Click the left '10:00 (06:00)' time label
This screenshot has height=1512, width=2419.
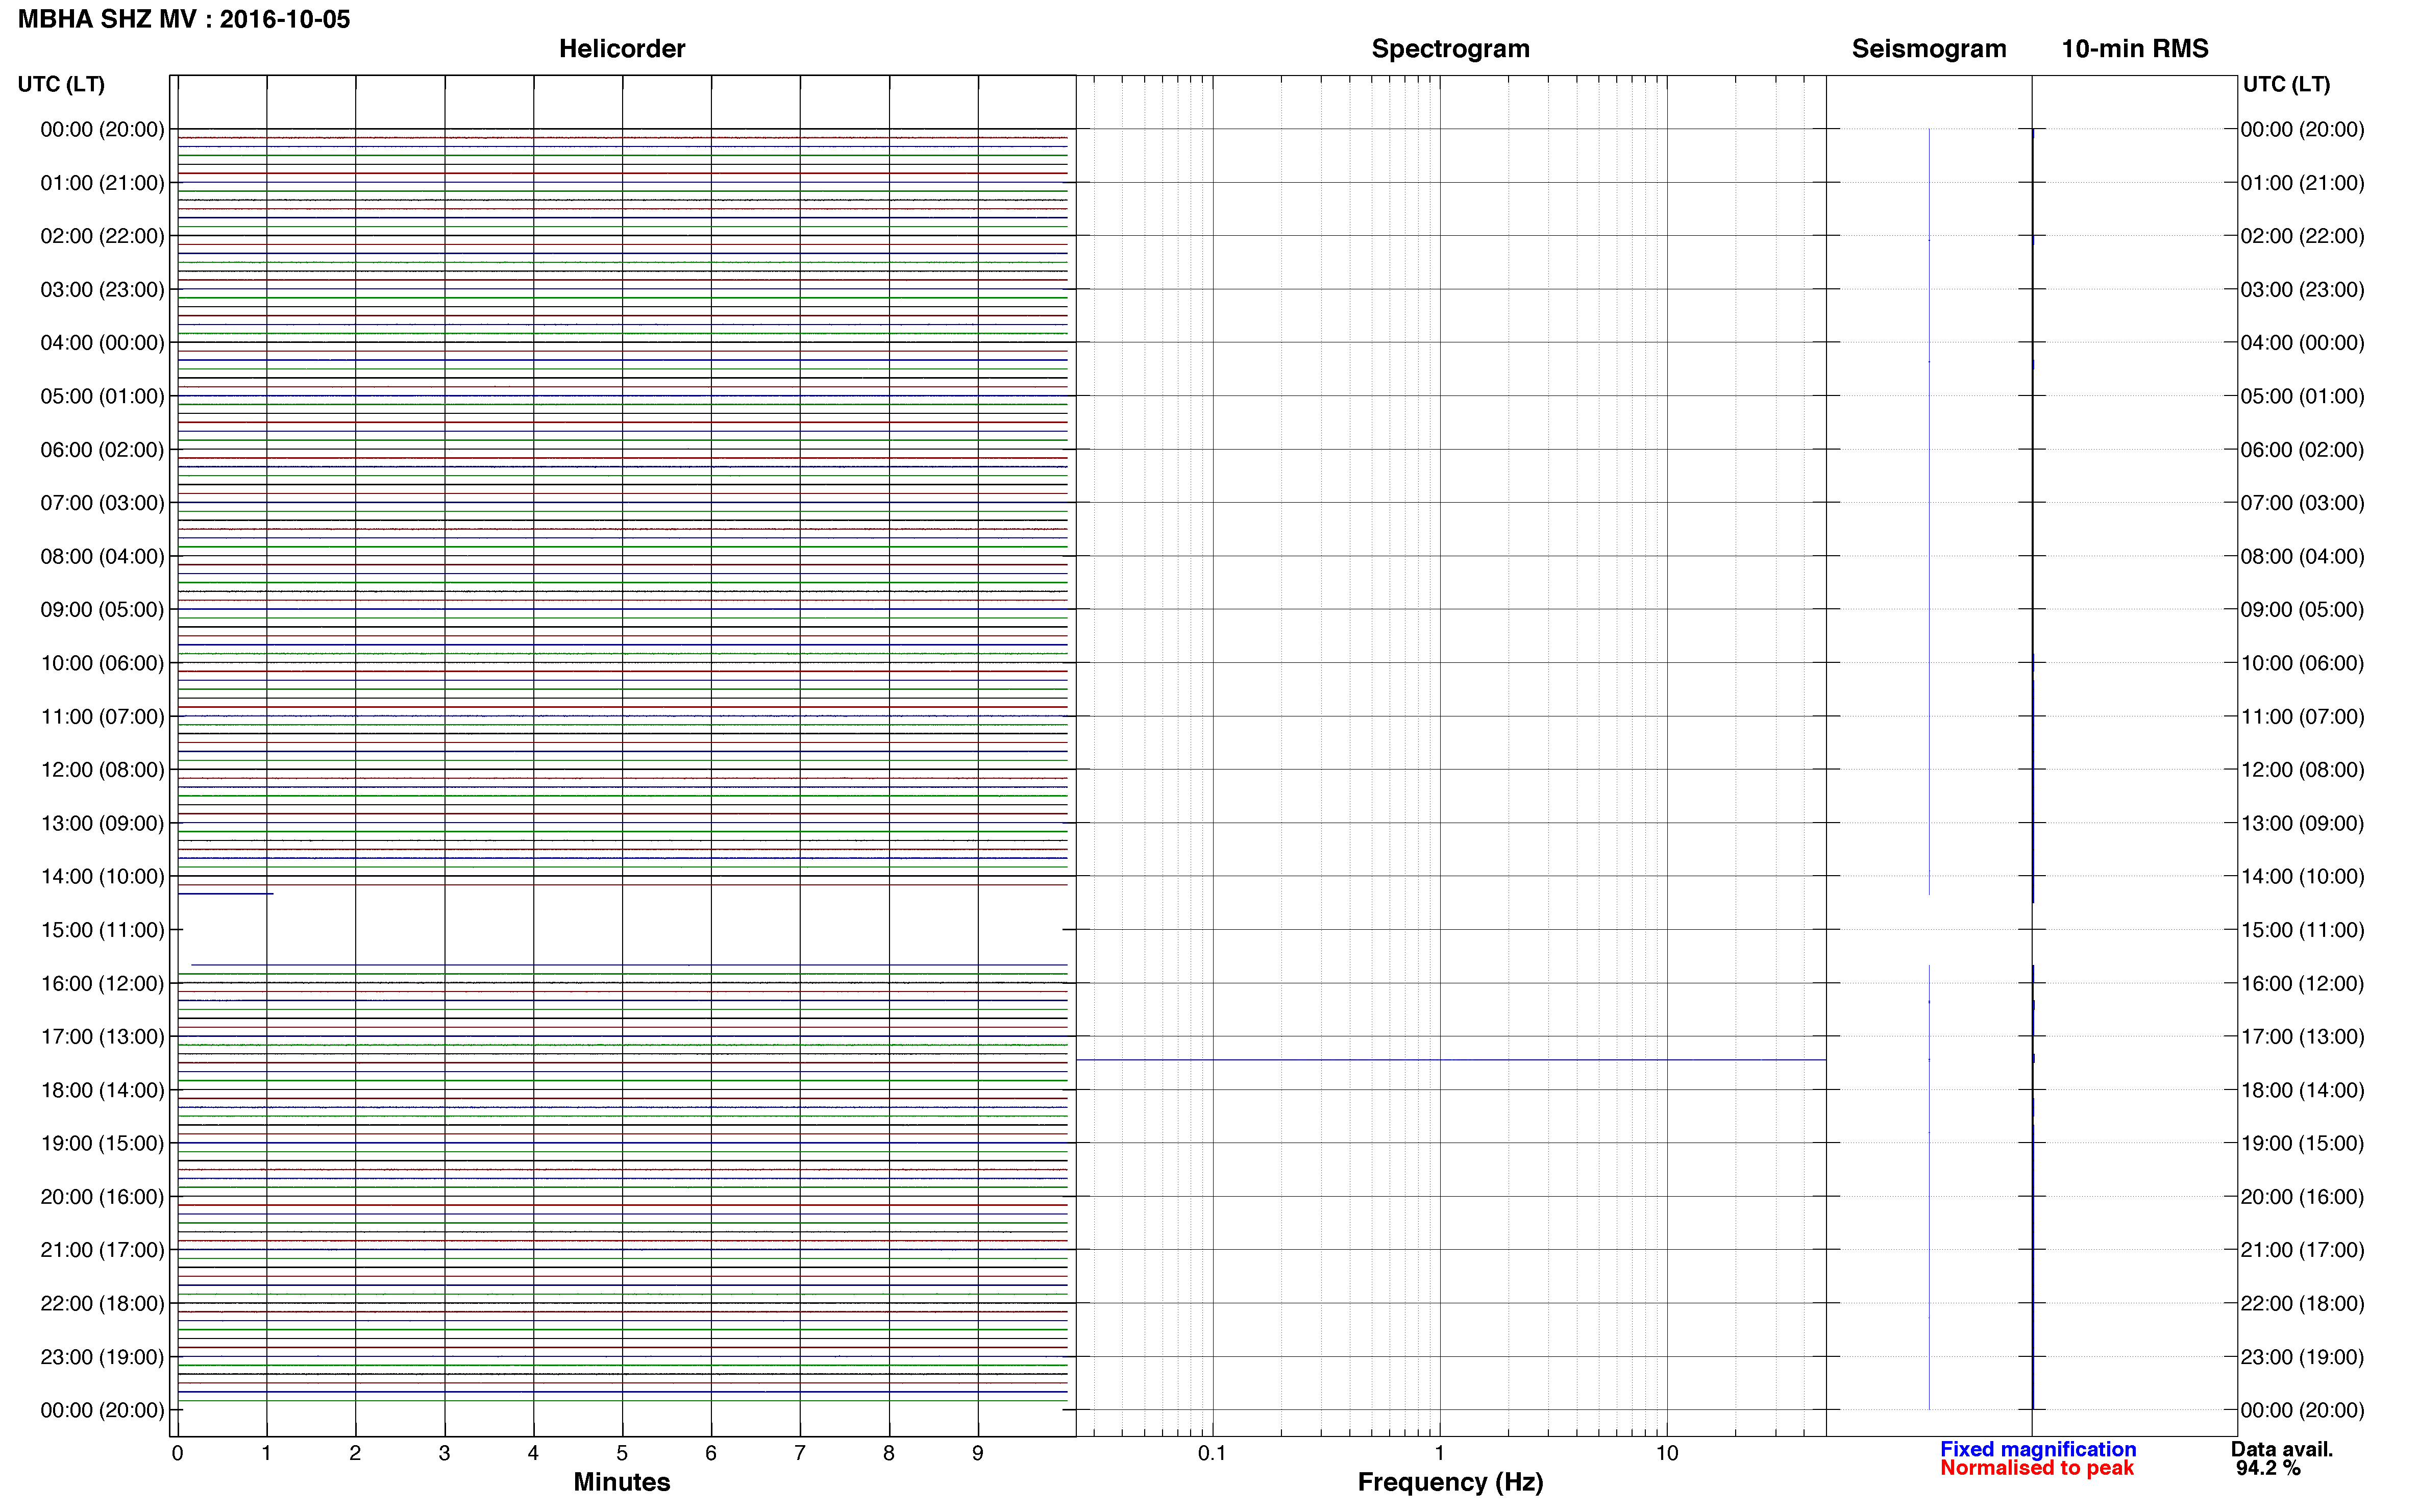[x=102, y=663]
